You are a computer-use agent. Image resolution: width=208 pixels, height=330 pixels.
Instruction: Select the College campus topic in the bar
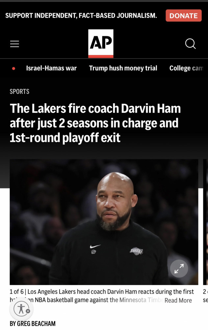coord(186,68)
